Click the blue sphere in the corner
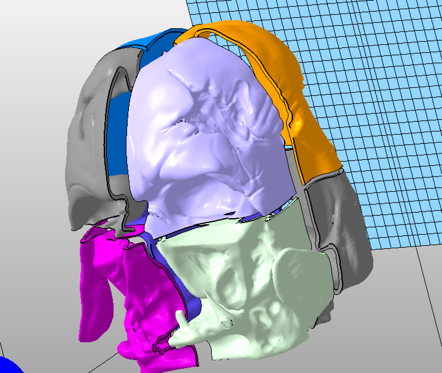 point(9,366)
